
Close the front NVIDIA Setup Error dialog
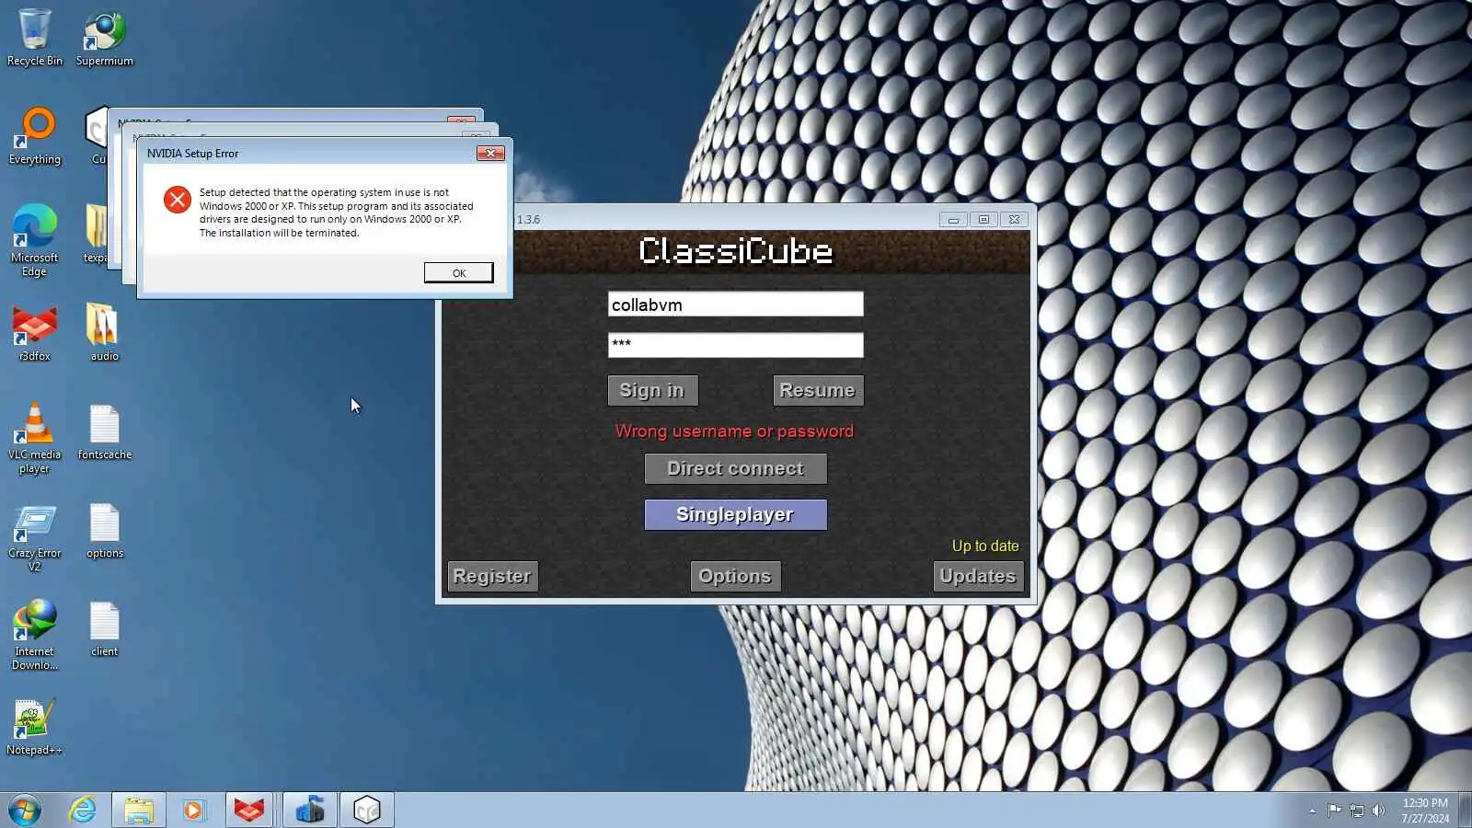(x=490, y=154)
